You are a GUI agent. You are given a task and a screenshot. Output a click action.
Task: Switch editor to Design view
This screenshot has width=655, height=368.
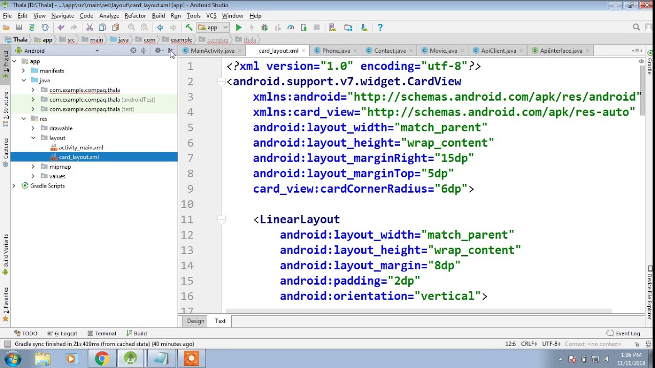195,321
